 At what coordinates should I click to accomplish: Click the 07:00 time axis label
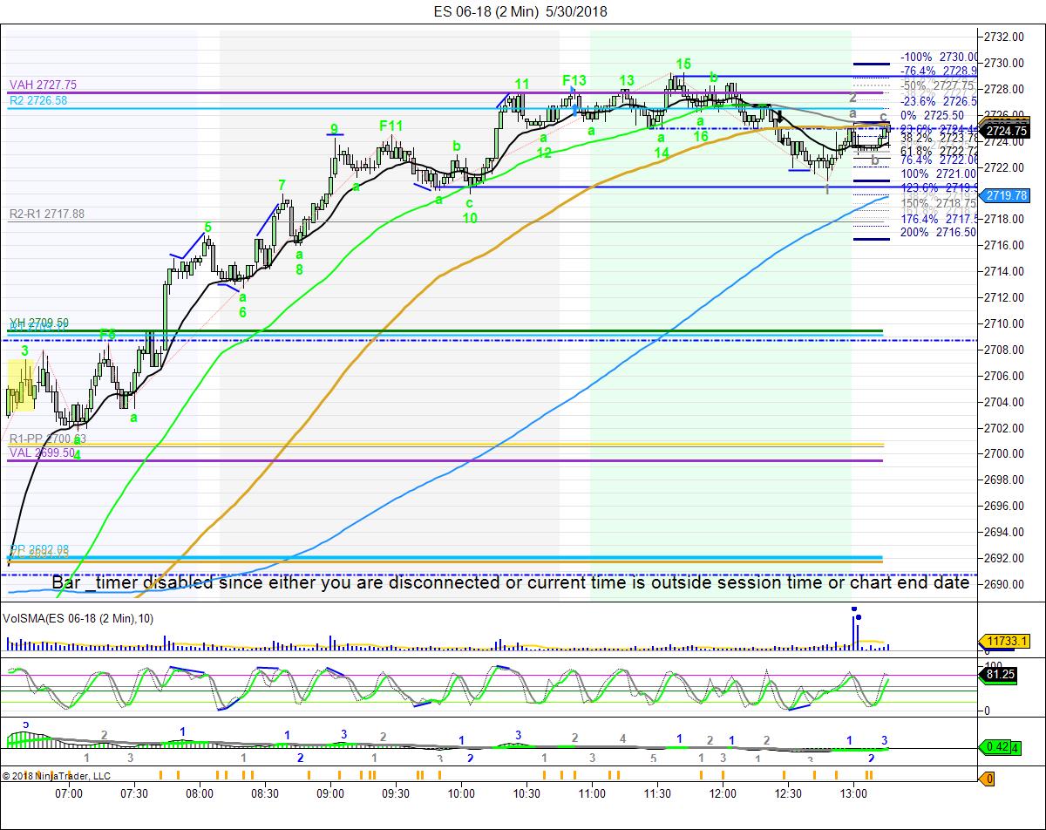(69, 793)
